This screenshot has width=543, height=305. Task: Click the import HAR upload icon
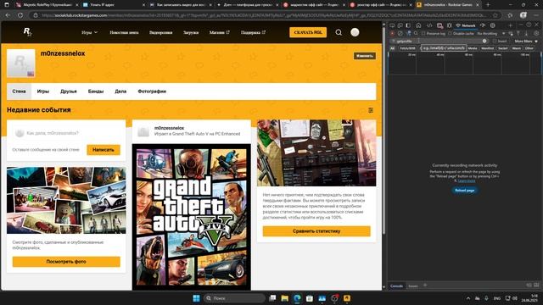(518, 34)
